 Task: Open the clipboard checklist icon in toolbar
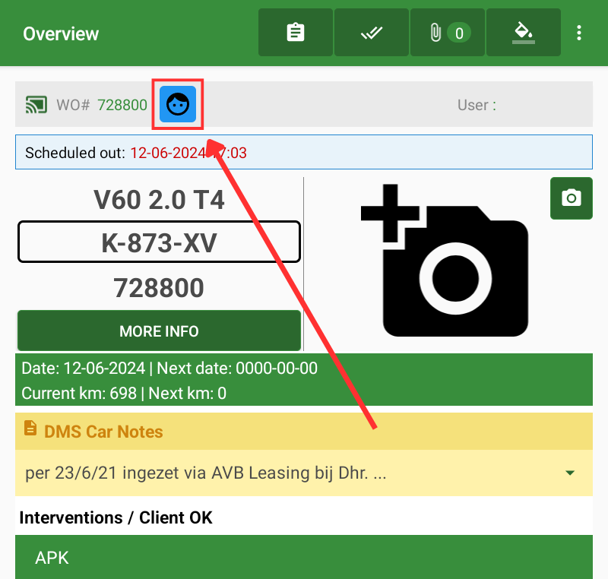(x=296, y=33)
